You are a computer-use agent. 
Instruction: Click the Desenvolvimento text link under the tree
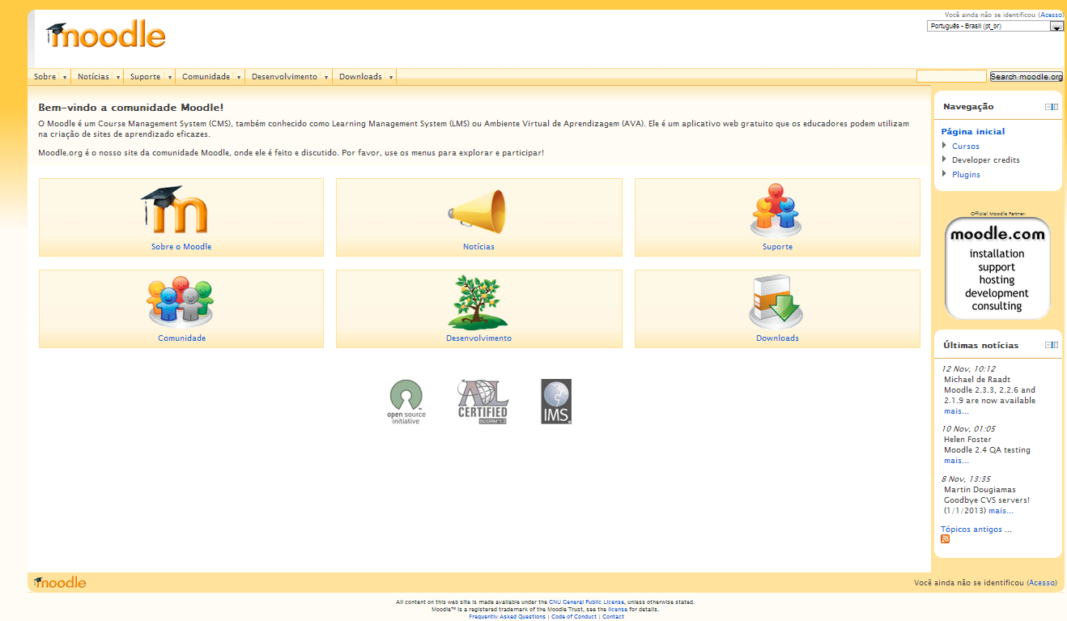click(478, 338)
